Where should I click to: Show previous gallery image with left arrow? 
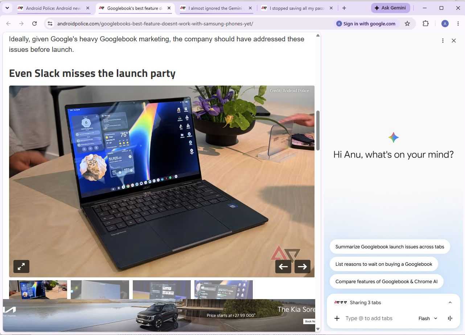[x=283, y=266]
